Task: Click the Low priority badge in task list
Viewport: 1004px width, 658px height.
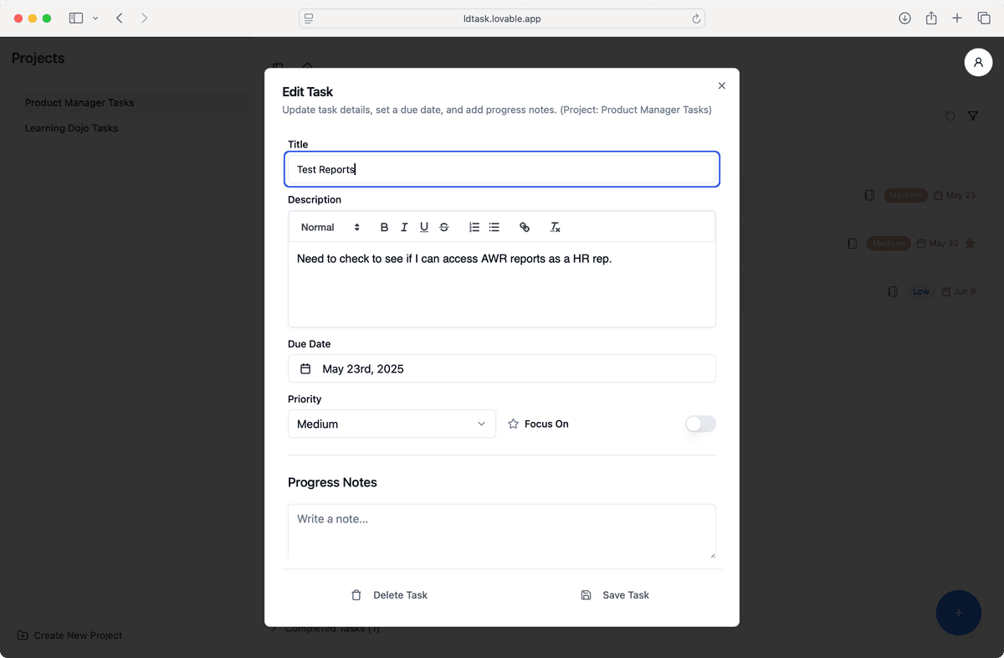Action: pyautogui.click(x=921, y=291)
